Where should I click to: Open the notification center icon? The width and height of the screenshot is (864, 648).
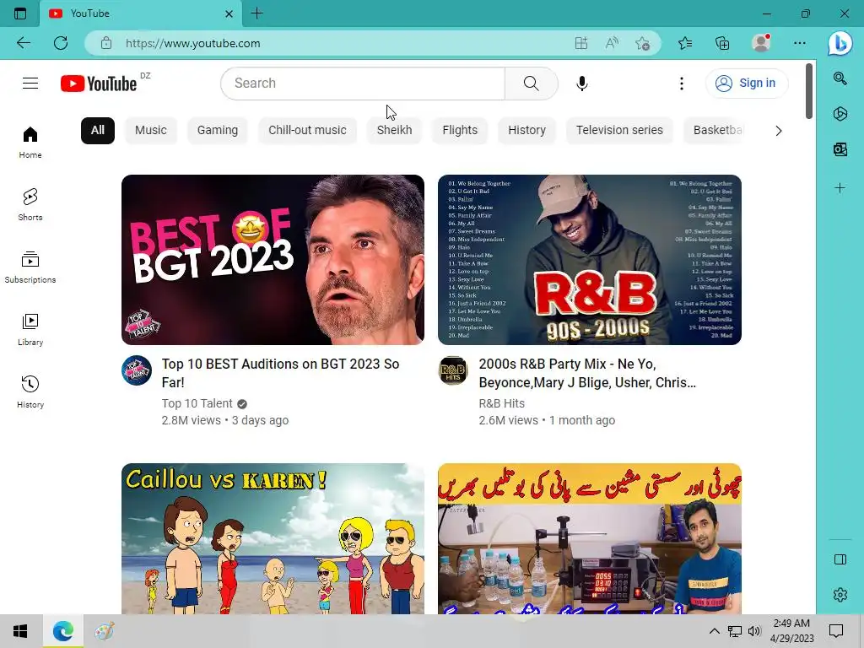click(836, 631)
